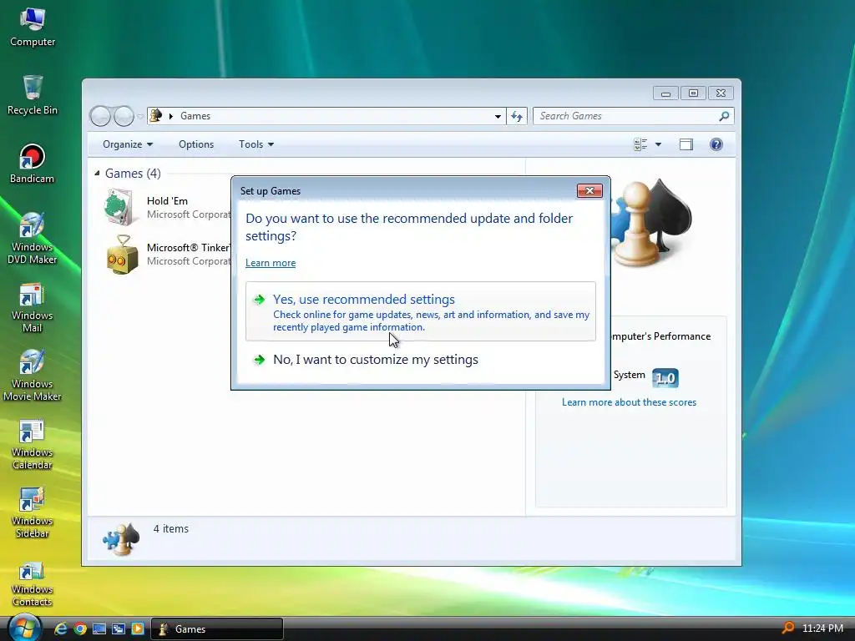Click Show Desktop quick launch icon

99,628
